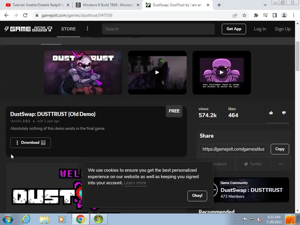Click the page vertical scrollbar thumb
300x225 pixels.
point(297,56)
